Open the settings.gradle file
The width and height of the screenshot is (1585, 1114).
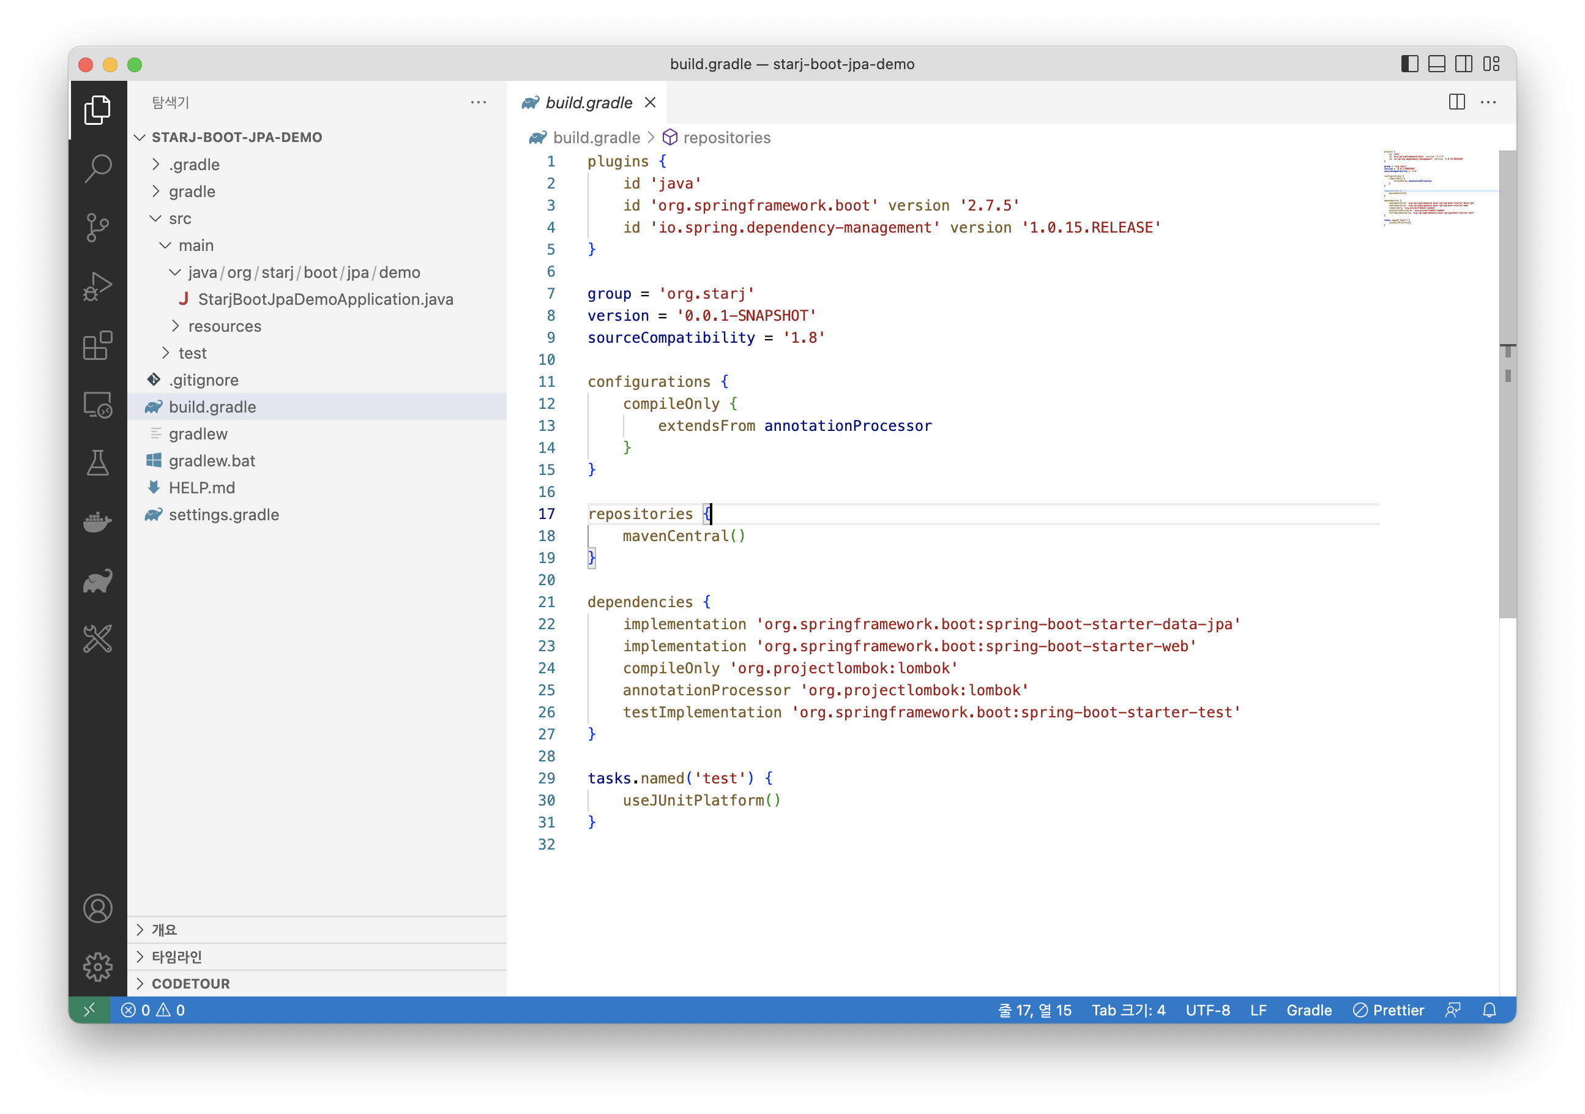click(318, 515)
